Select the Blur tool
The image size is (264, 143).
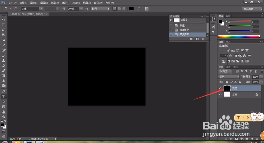[3, 81]
